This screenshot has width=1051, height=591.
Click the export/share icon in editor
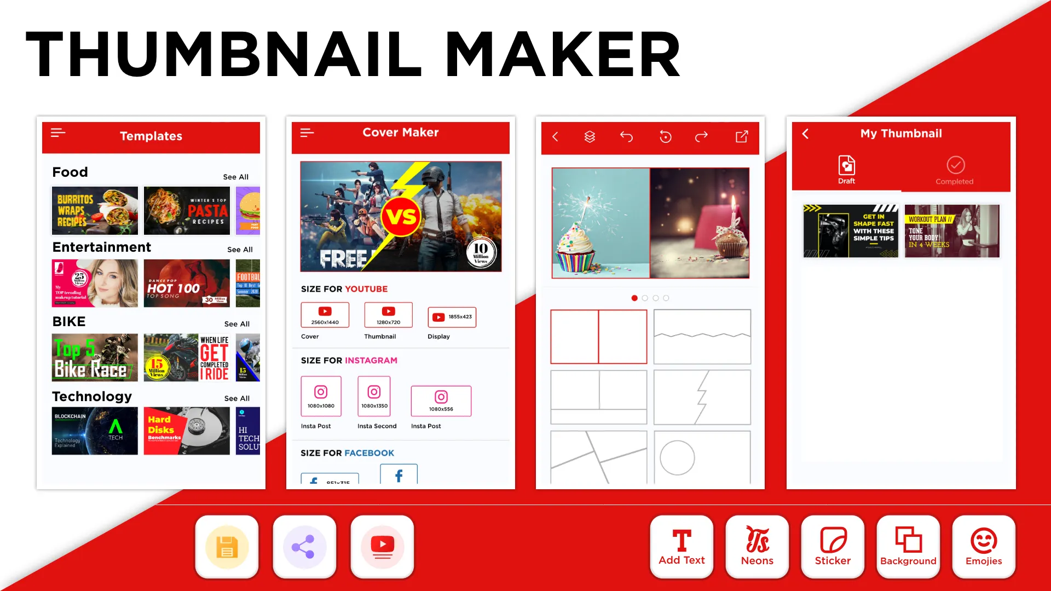point(741,136)
